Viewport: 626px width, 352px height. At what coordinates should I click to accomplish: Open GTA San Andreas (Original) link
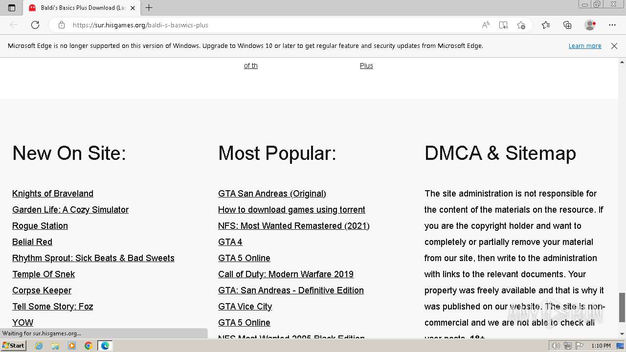(272, 194)
